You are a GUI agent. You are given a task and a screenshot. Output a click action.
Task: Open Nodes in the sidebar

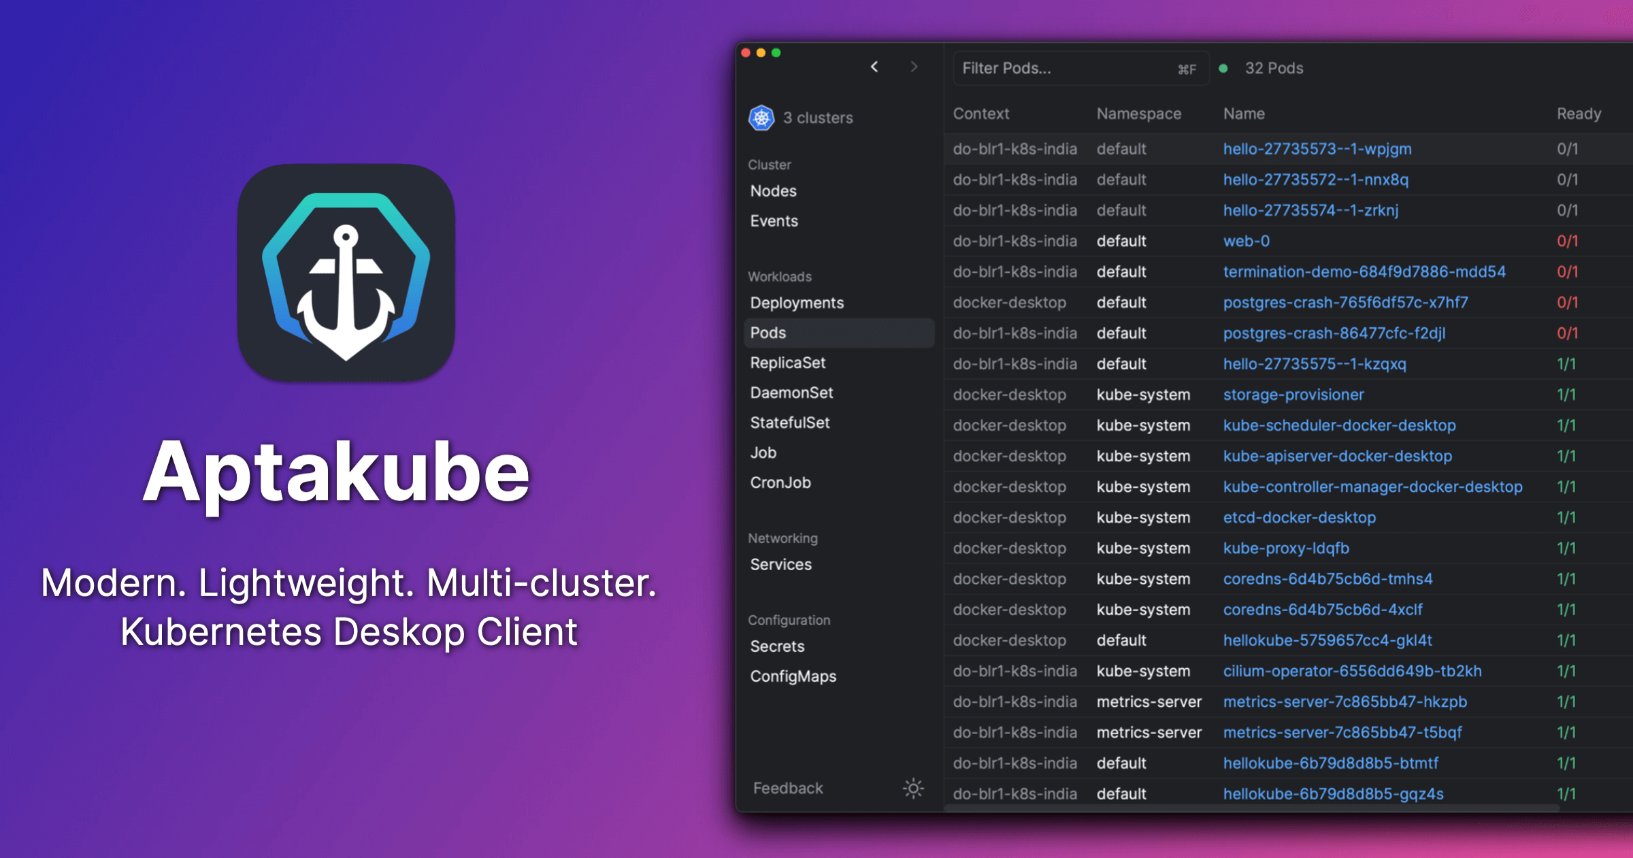click(773, 191)
